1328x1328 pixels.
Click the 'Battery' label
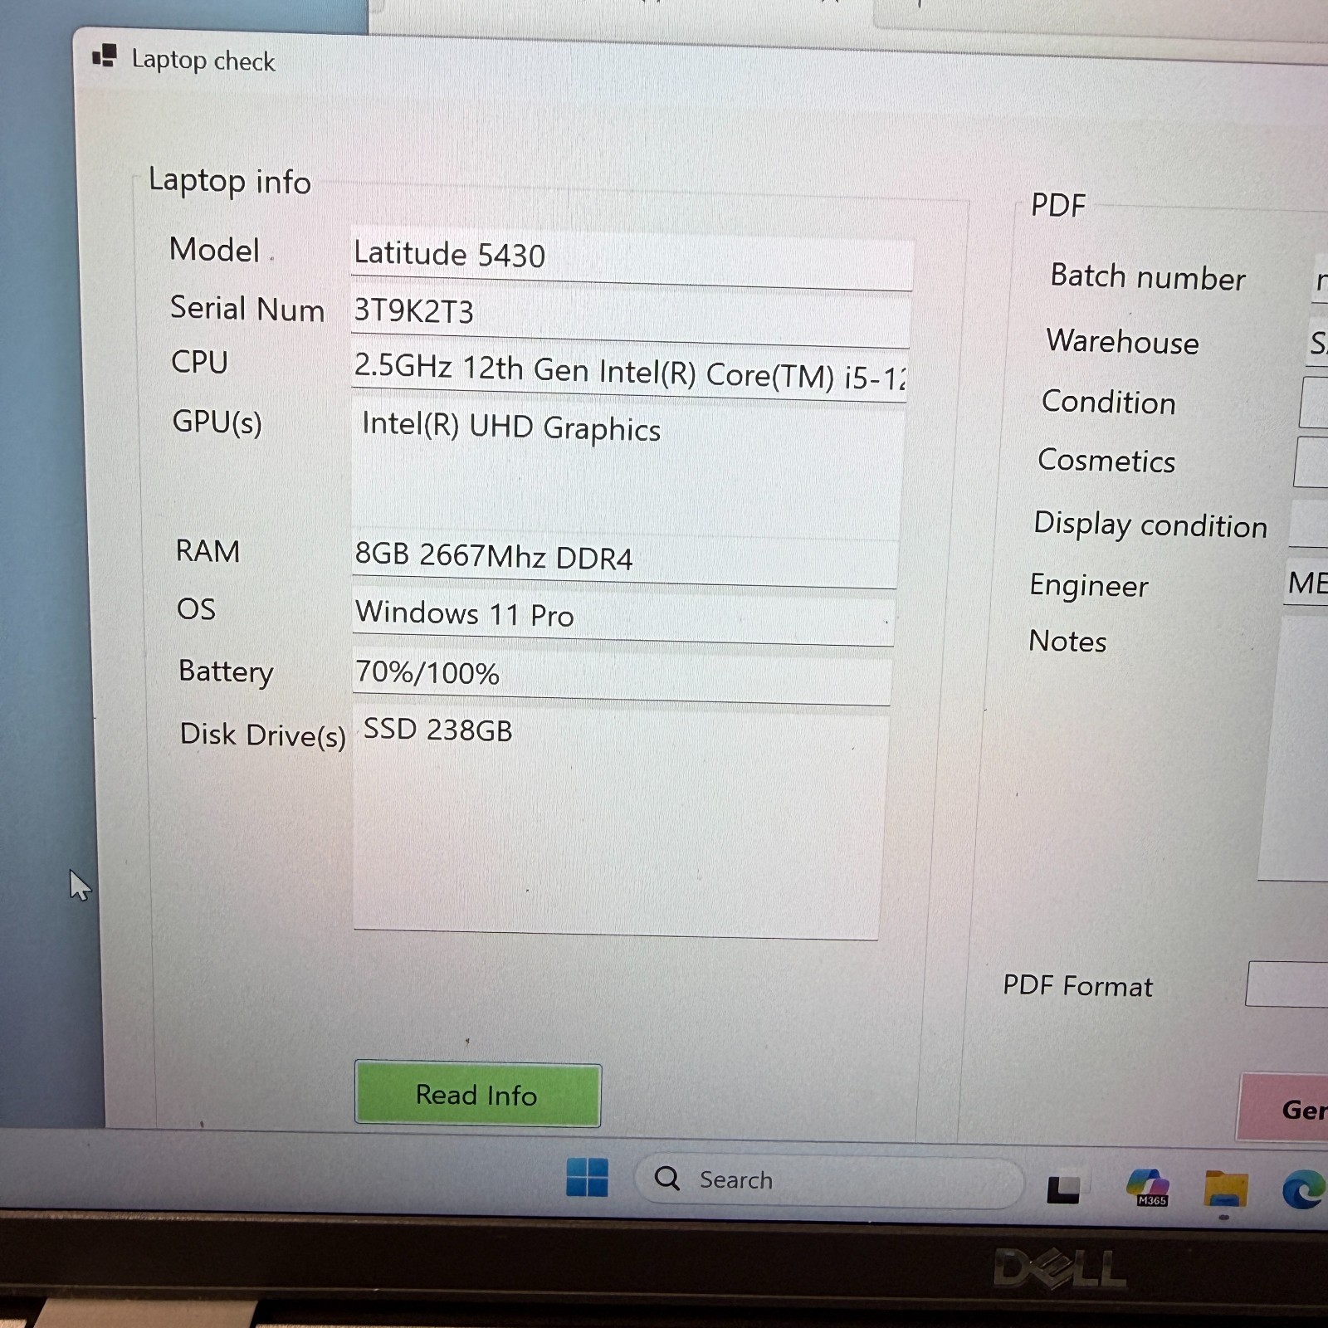click(x=226, y=671)
